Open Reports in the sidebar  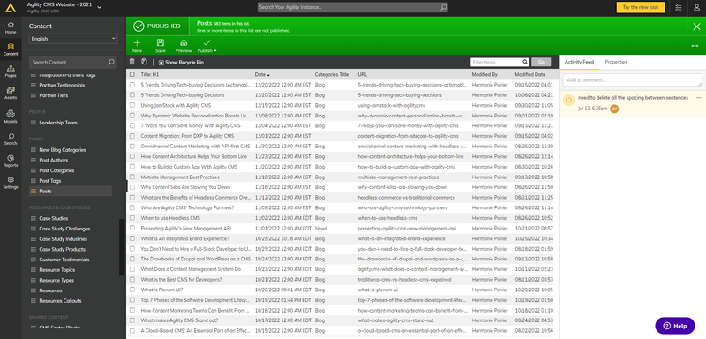(x=11, y=161)
